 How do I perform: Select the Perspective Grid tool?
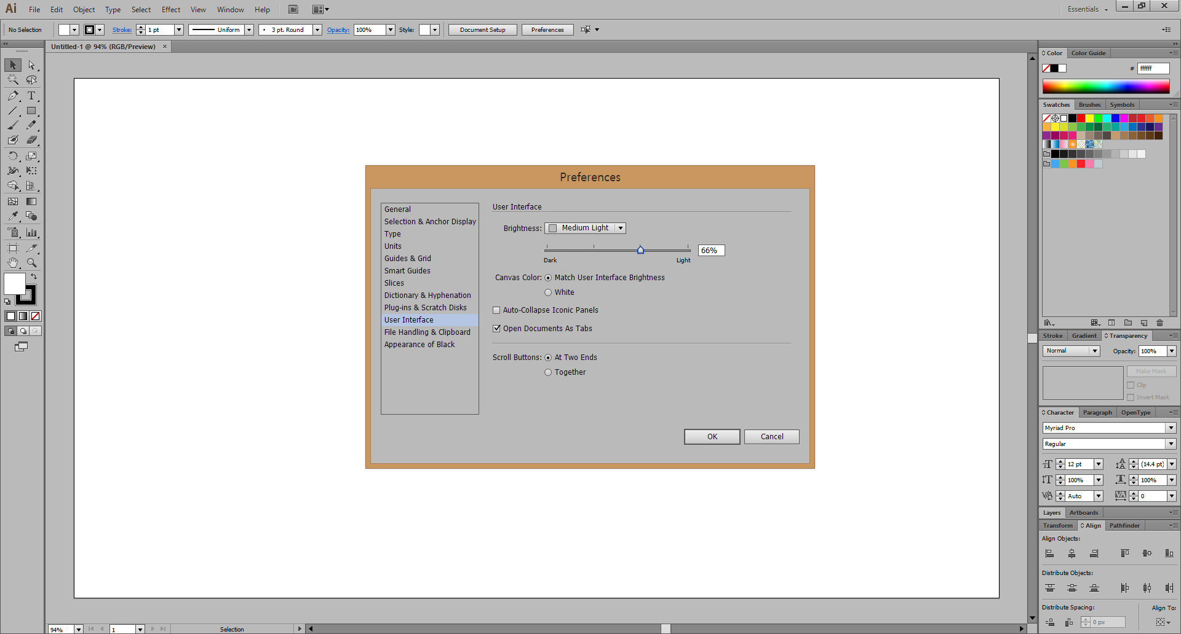[31, 186]
